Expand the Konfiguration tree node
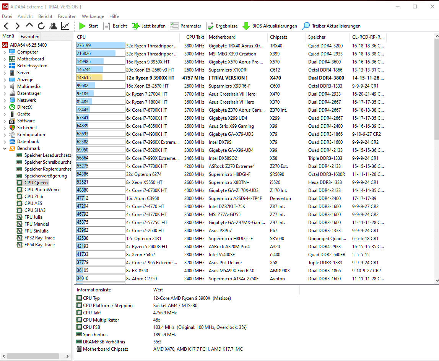The image size is (439, 361). pyautogui.click(x=5, y=135)
